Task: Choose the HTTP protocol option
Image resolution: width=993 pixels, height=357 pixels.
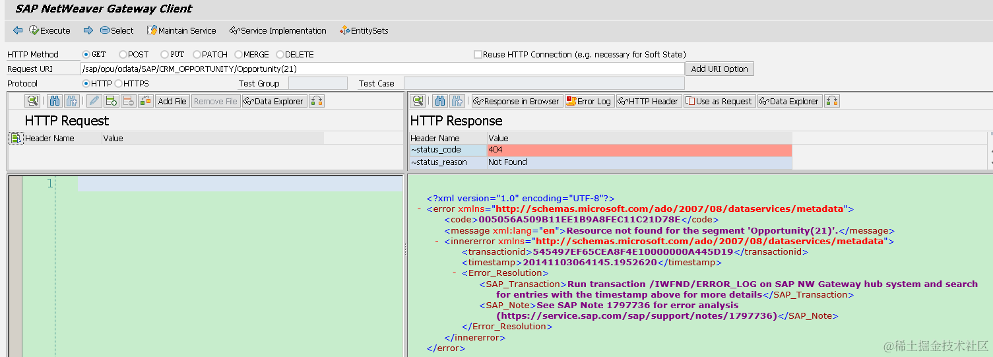Action: point(86,84)
